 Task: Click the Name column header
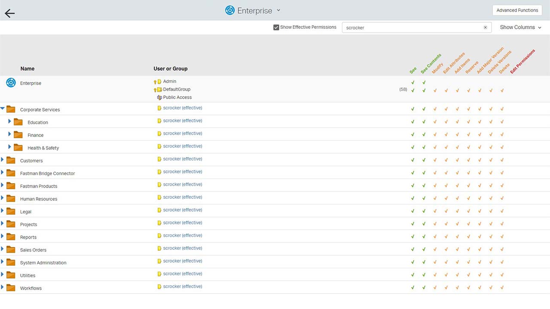pos(27,69)
